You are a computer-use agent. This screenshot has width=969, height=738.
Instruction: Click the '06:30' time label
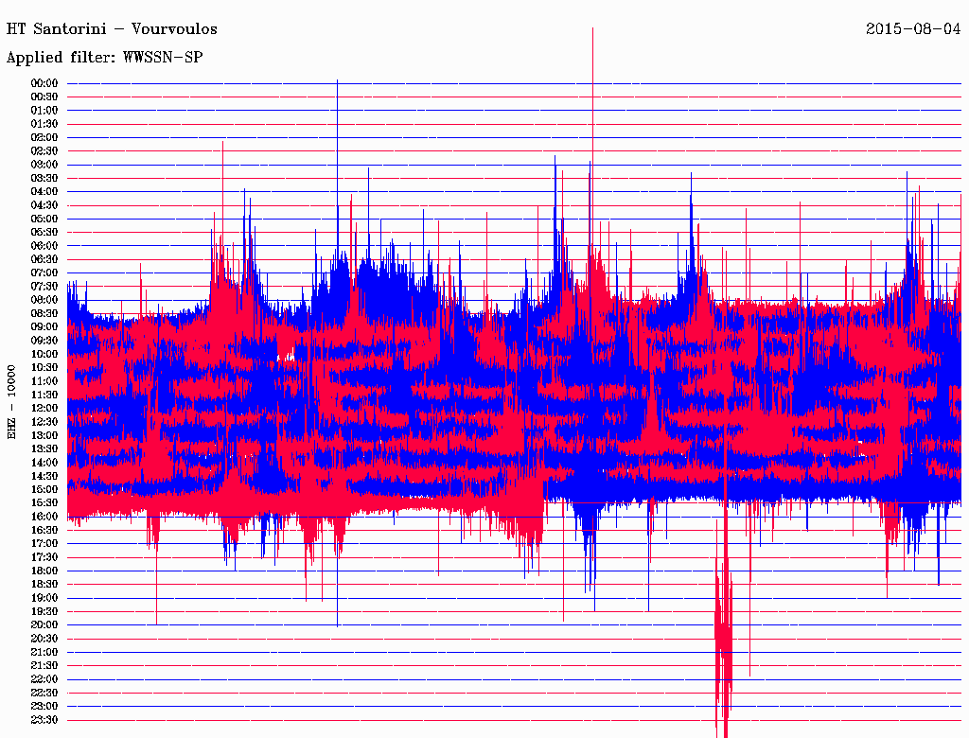click(x=44, y=259)
